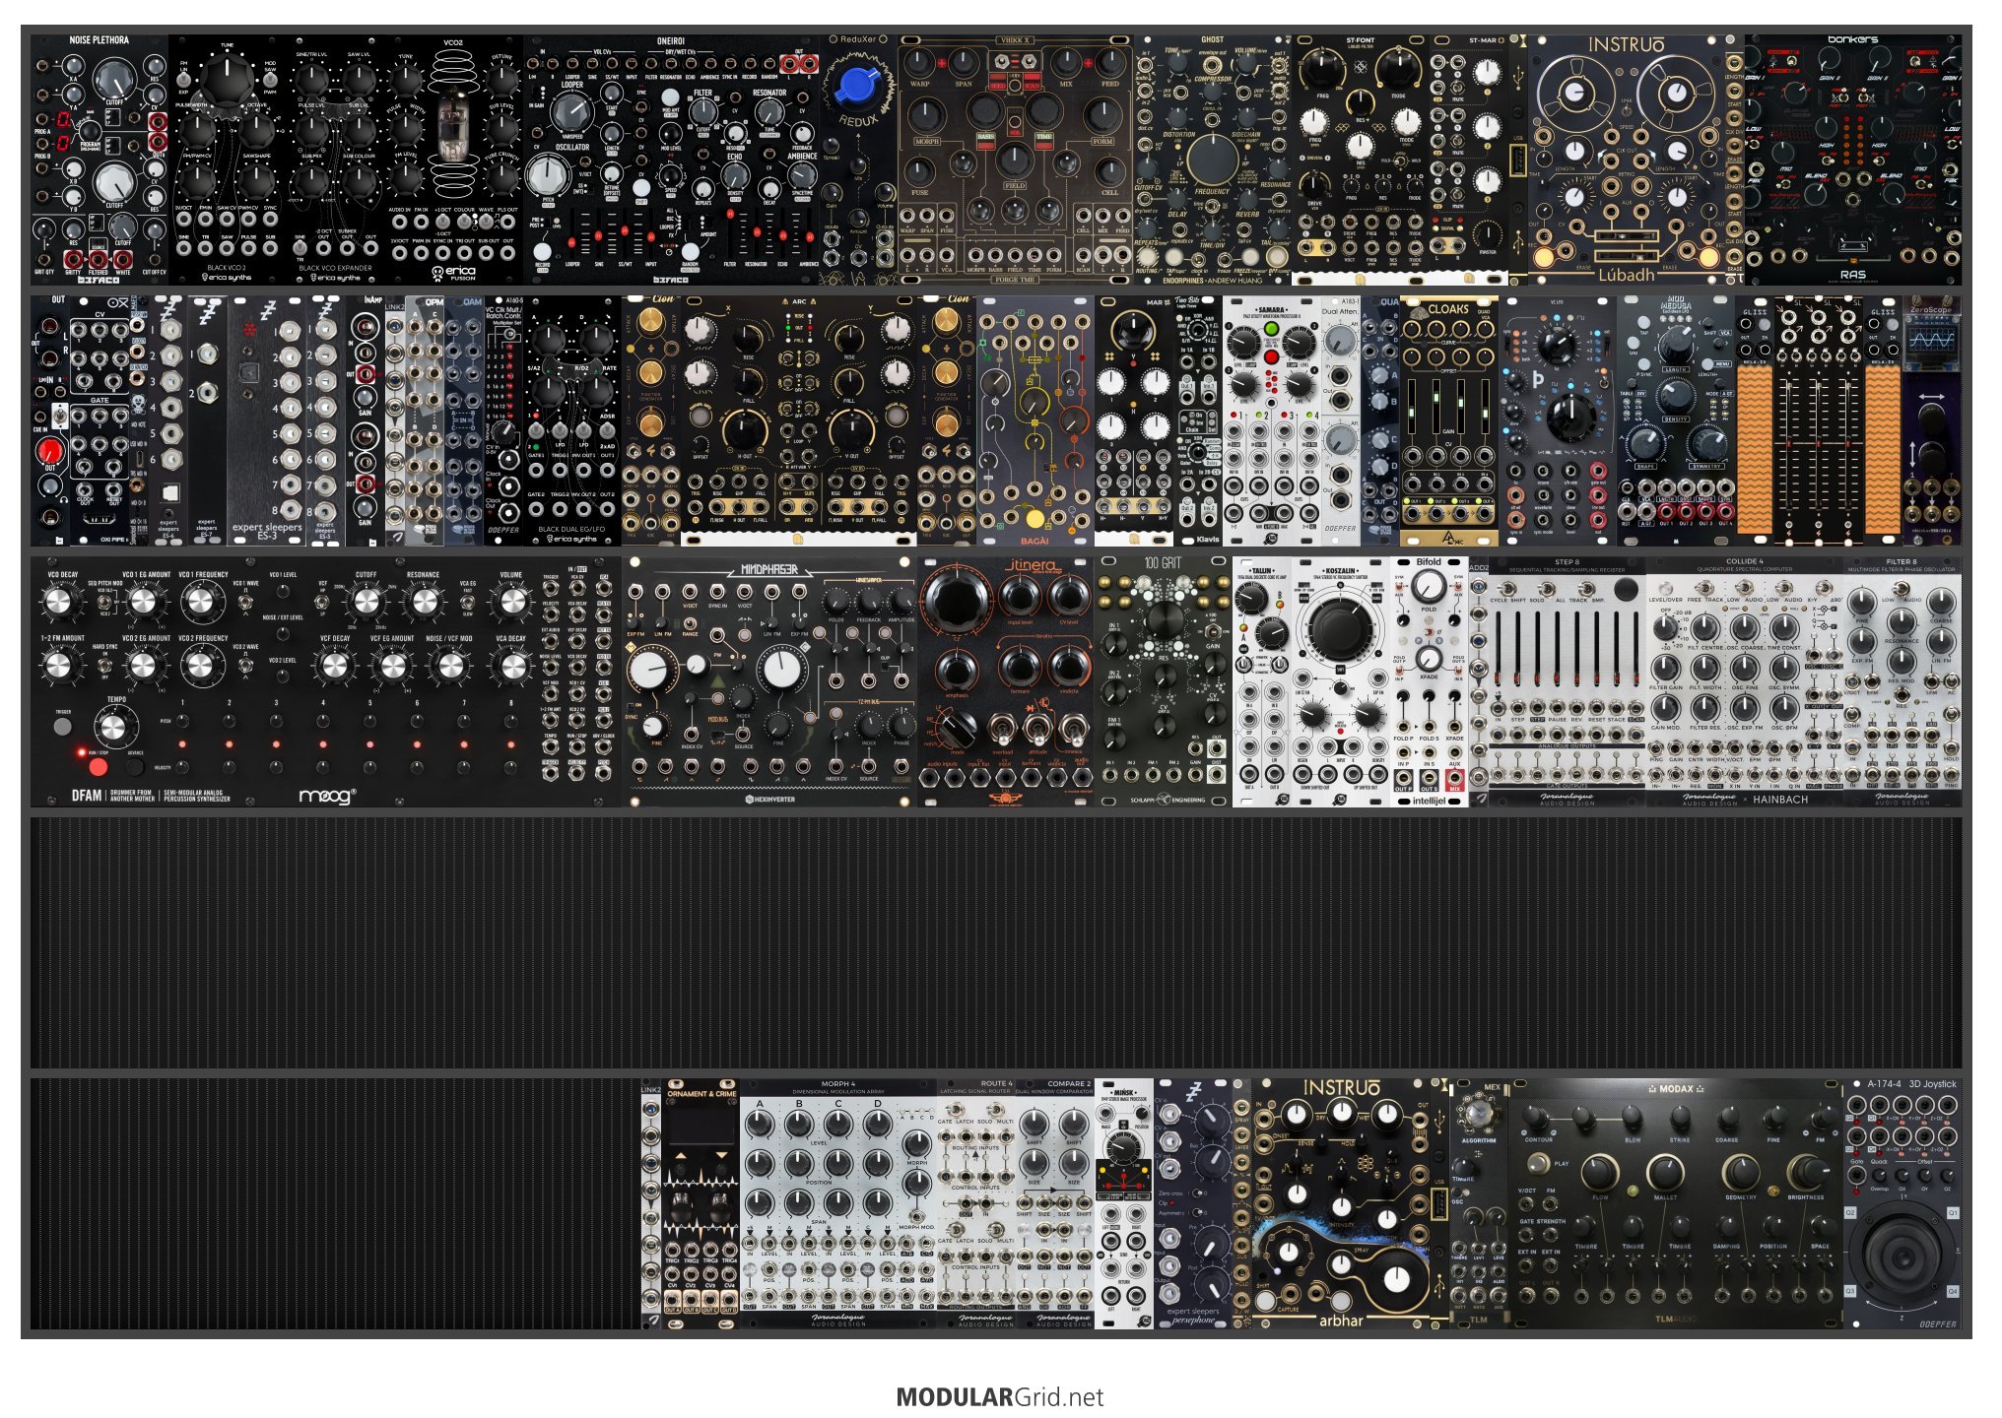Click the VCO Decay knob on DFAM
The height and width of the screenshot is (1418, 2002).
(x=61, y=602)
